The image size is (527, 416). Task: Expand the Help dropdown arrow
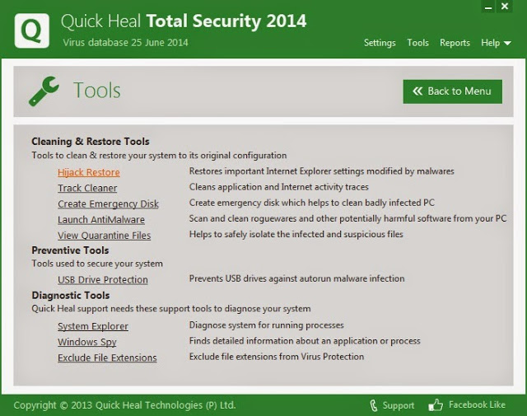tap(507, 43)
